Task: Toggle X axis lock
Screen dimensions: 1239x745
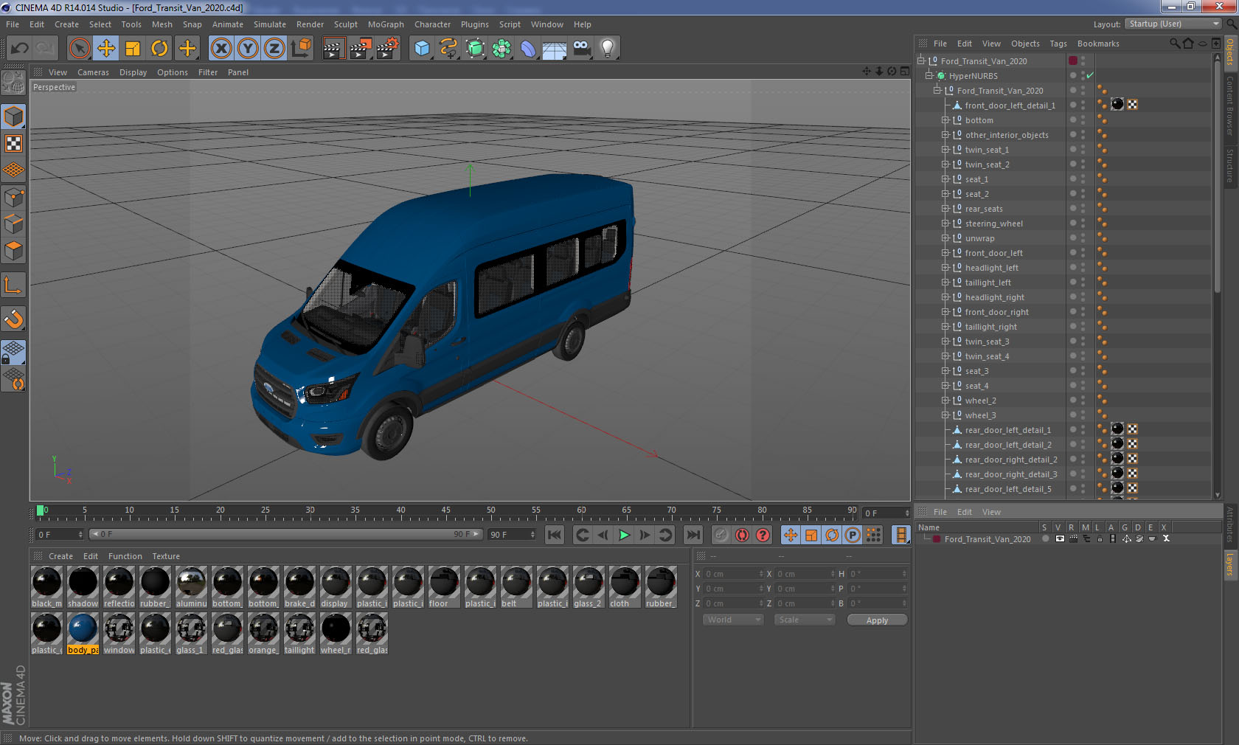Action: (x=221, y=49)
